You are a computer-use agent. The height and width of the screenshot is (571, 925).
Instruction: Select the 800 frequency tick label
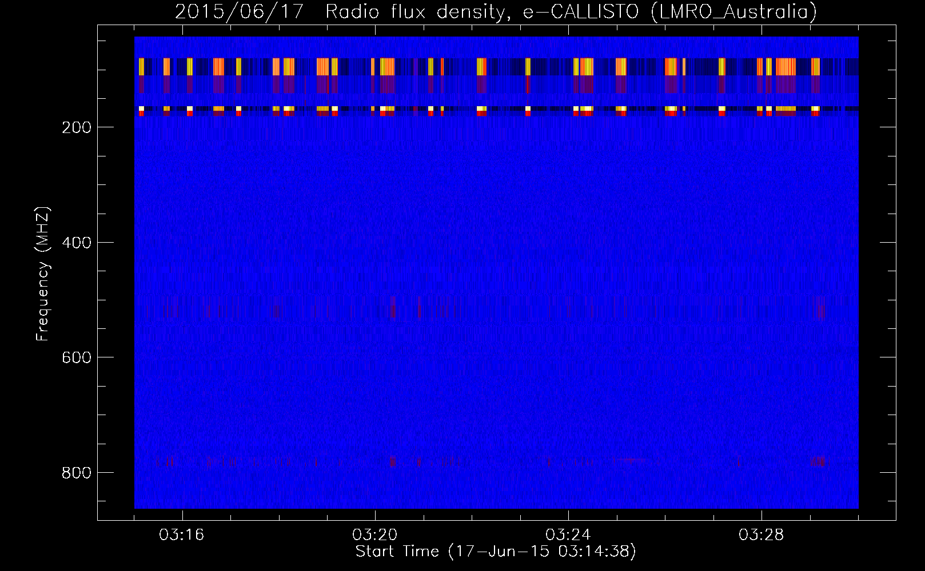pos(77,473)
